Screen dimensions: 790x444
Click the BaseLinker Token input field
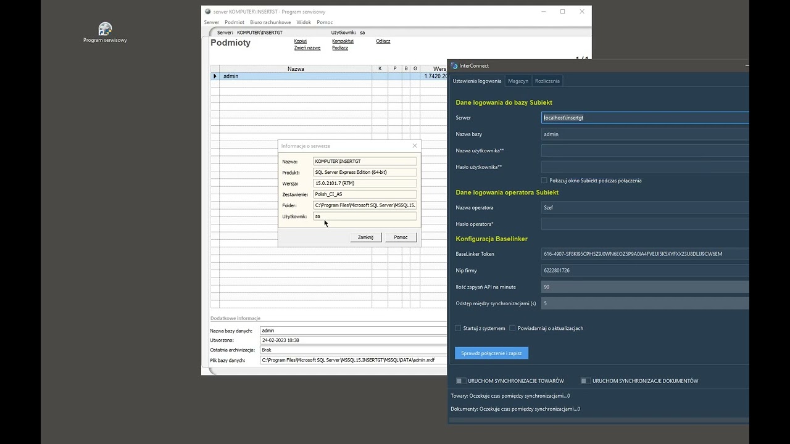click(645, 253)
